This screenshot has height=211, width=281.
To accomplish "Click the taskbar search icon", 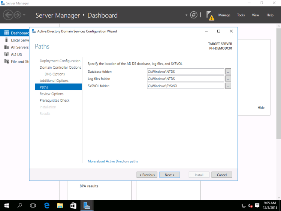I will (20, 205).
